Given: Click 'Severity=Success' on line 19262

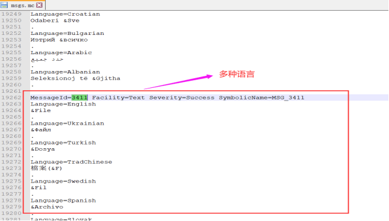Looking at the screenshot, I should click(182, 98).
